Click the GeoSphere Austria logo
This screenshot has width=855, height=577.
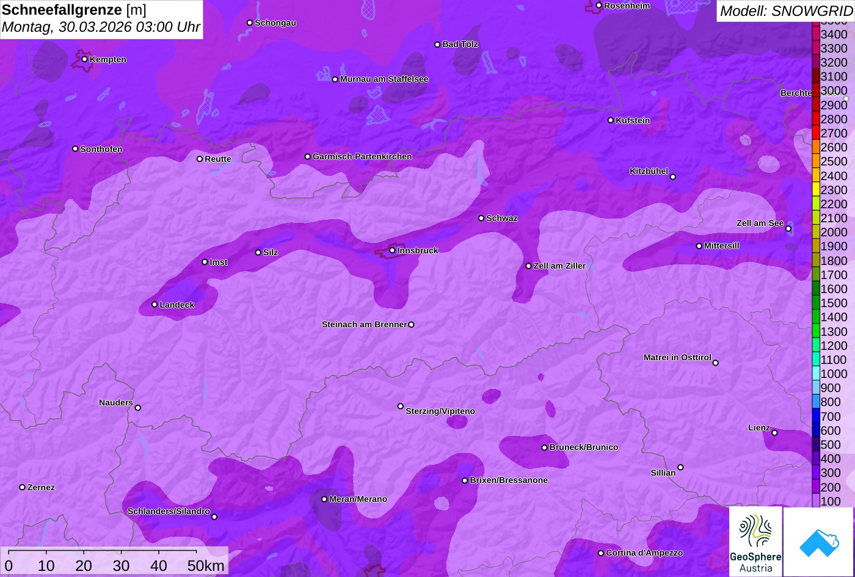click(x=755, y=542)
